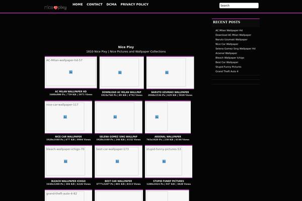Click the DOWNLOAD AC MILAN WALLPAP title
Viewport: 302px width, 201px height.
(x=121, y=92)
